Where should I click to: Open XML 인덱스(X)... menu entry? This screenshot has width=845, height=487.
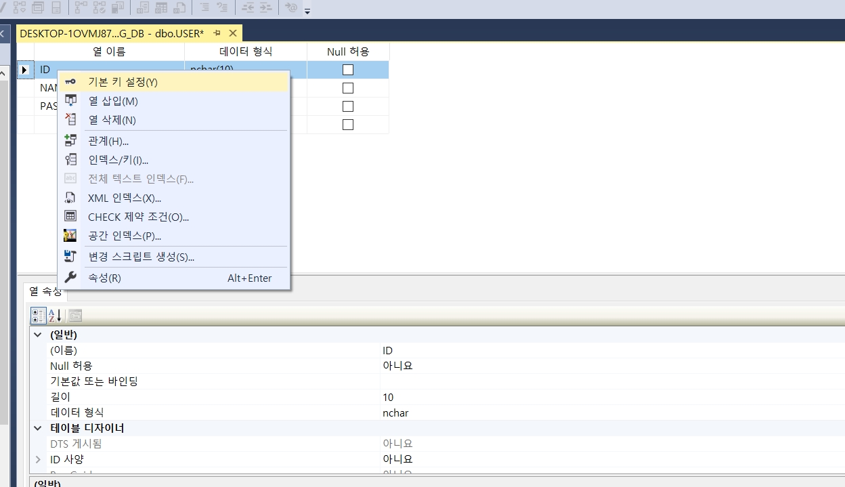click(x=174, y=198)
